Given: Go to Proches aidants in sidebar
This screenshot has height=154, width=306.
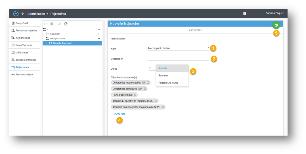Looking at the screenshot, I should click(x=24, y=74).
